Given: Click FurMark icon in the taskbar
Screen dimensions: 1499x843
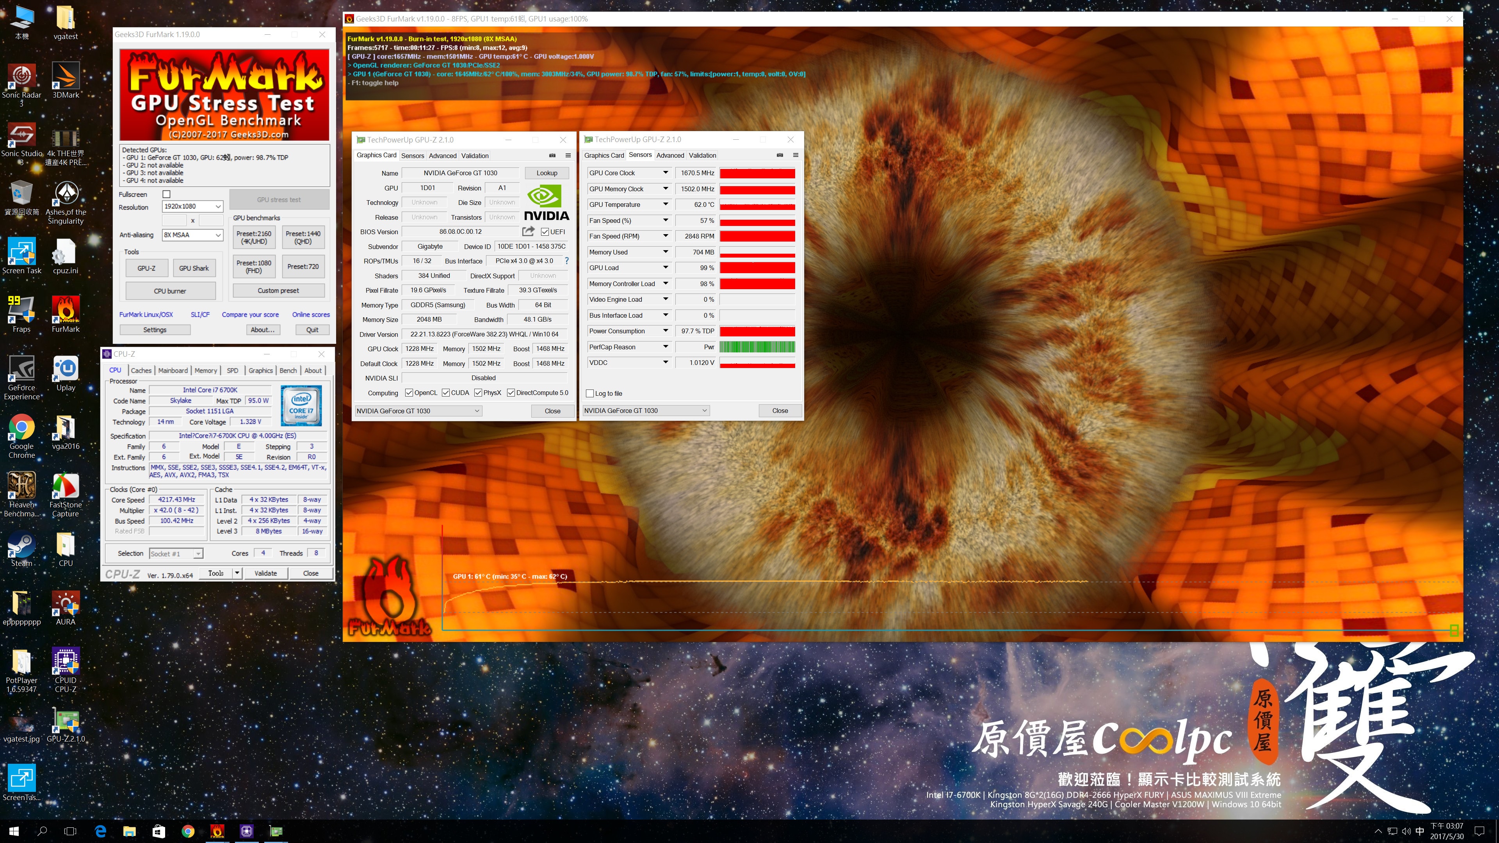Looking at the screenshot, I should [x=217, y=831].
